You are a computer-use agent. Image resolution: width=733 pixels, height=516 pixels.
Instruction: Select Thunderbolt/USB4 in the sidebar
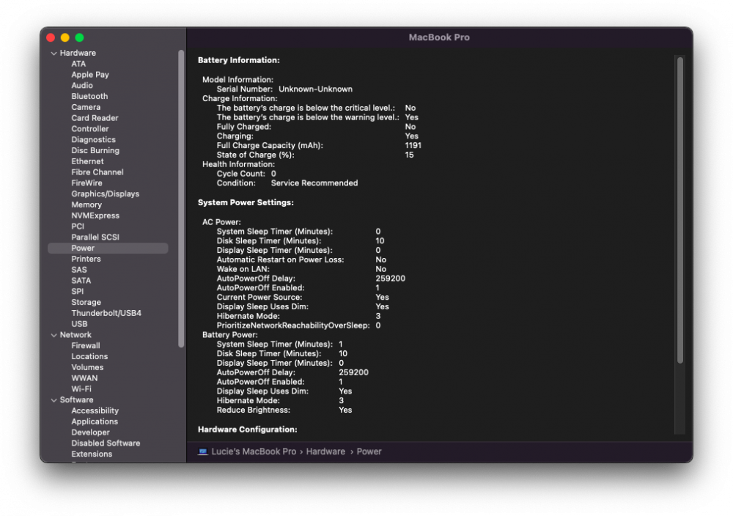[x=106, y=313]
